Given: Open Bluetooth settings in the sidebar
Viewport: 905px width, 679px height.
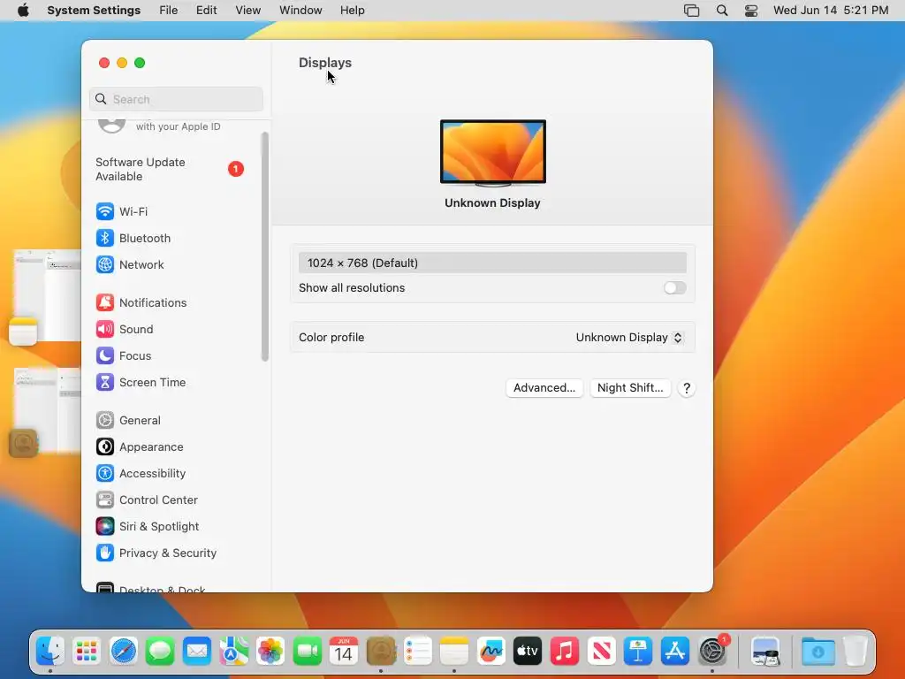Looking at the screenshot, I should [133, 238].
